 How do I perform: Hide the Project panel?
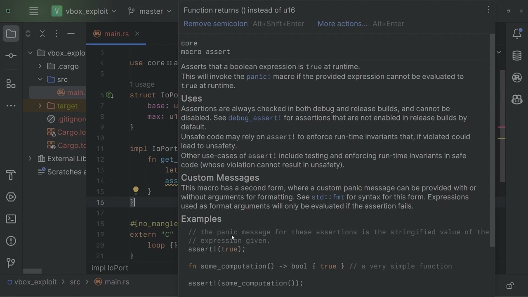(71, 34)
